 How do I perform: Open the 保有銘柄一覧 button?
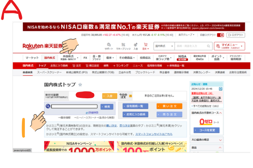[x=135, y=106]
